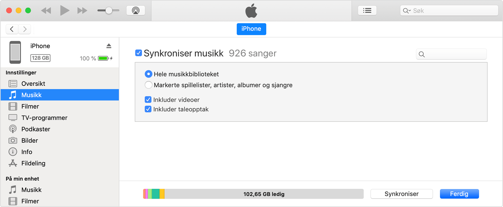Viewport: 503px width, 207px height.
Task: Adjust the volume slider
Action: (109, 10)
